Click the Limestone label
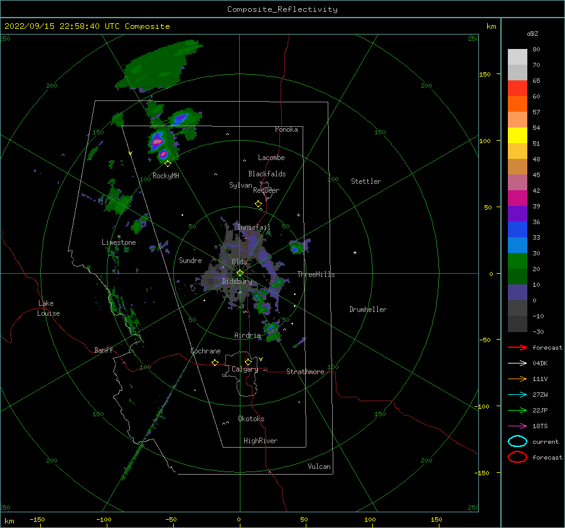This screenshot has width=565, height=528. [119, 242]
